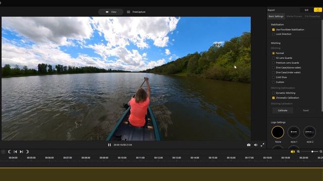Click the 0/0 export queue counter
This screenshot has width=323, height=181.
[x=306, y=10]
